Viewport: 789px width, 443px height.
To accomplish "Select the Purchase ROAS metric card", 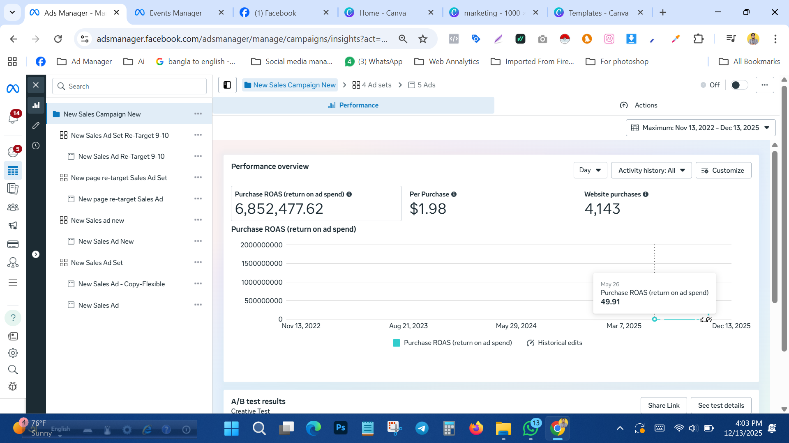I will coord(316,203).
